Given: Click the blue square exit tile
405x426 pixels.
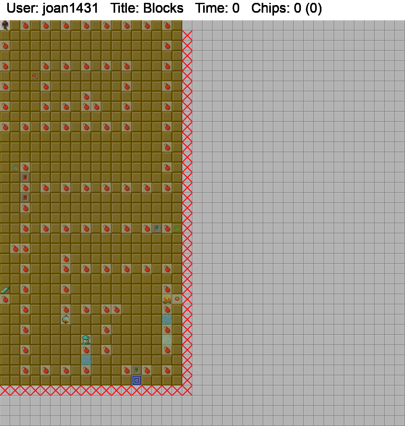Looking at the screenshot, I should (137, 380).
